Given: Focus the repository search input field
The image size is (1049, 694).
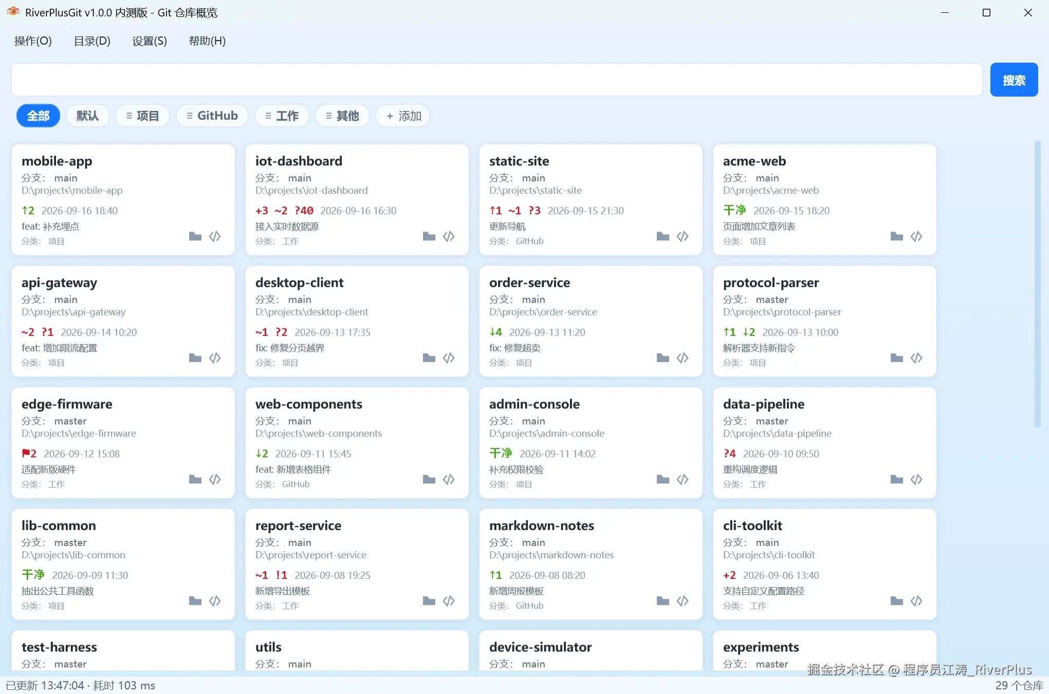Looking at the screenshot, I should point(497,80).
